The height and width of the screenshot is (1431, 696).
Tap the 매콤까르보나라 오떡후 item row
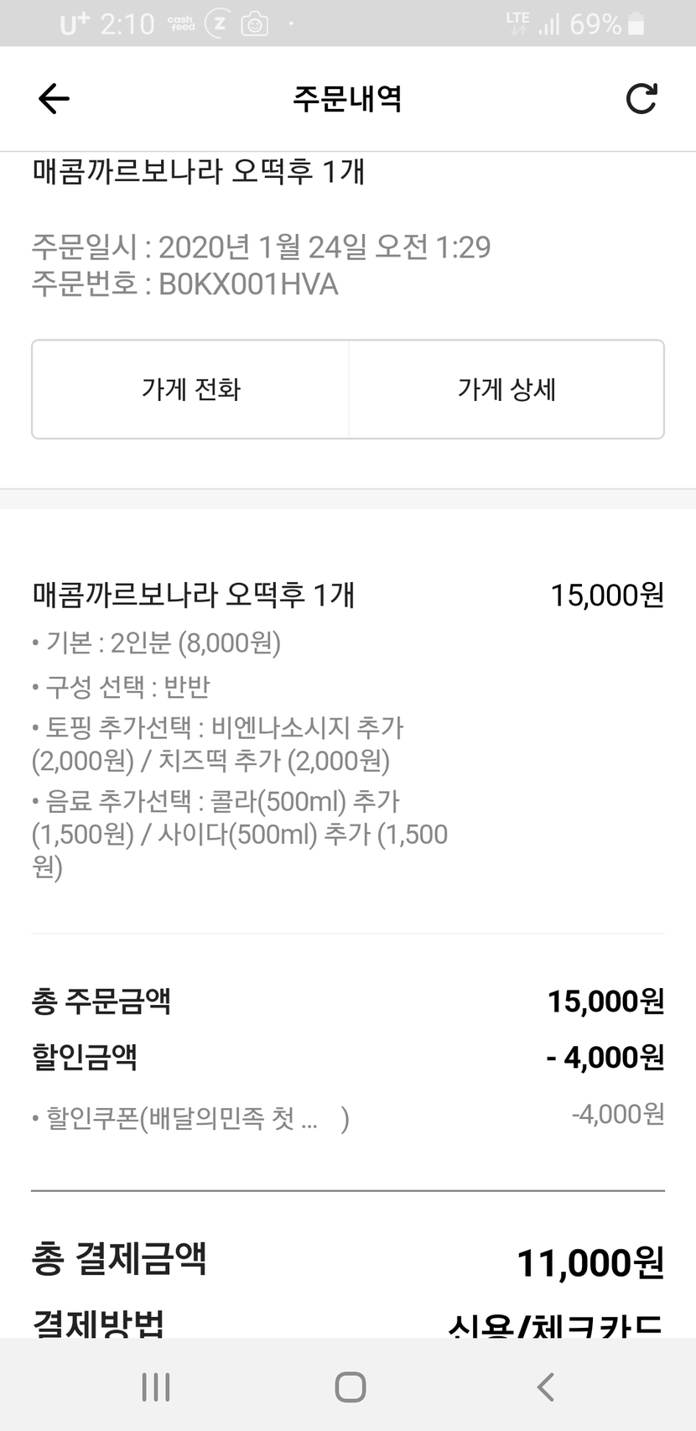194,595
